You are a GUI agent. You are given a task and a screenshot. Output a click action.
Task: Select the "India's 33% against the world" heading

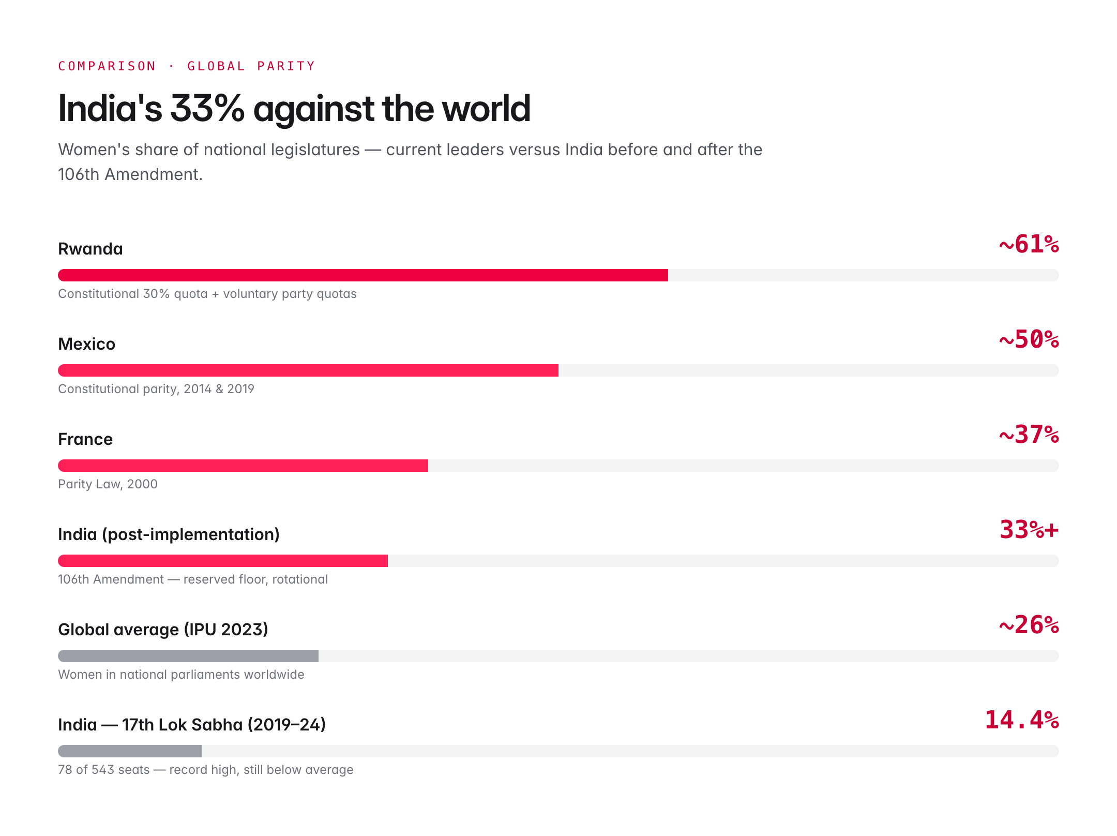pos(294,109)
